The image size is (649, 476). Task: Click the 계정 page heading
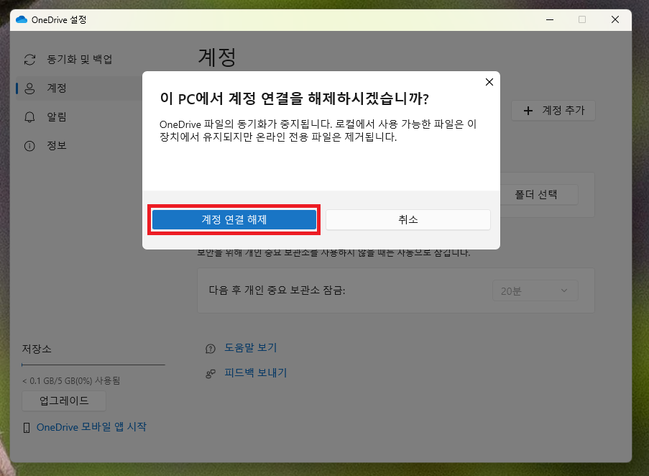(x=217, y=57)
